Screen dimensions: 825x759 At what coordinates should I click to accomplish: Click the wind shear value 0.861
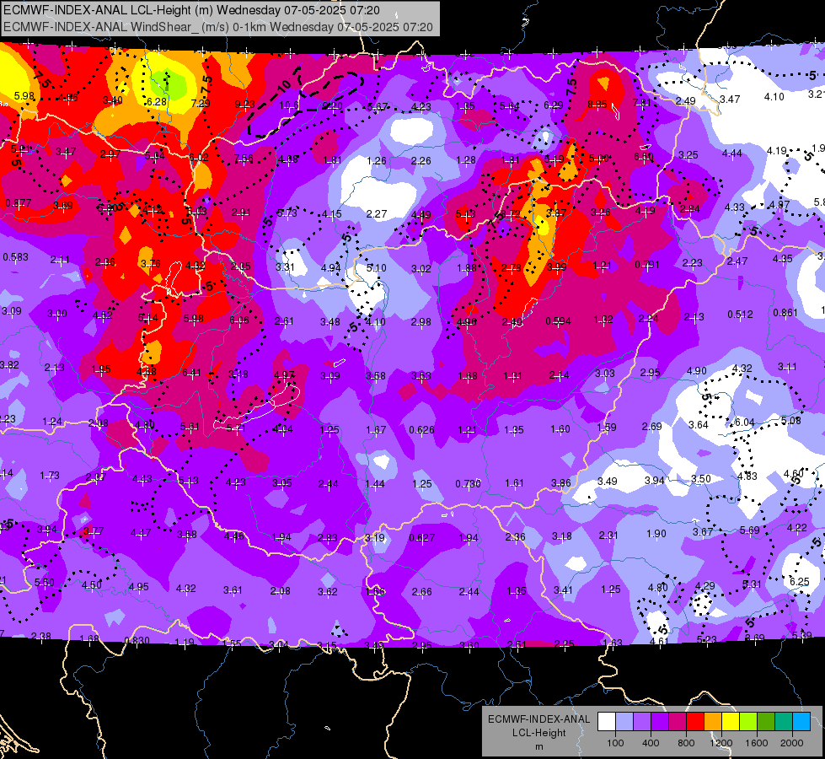point(785,312)
